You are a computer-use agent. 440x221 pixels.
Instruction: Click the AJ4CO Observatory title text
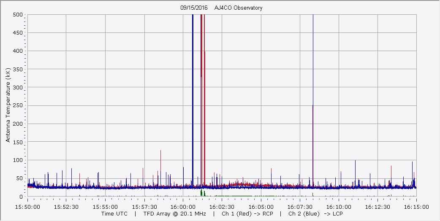coord(238,8)
